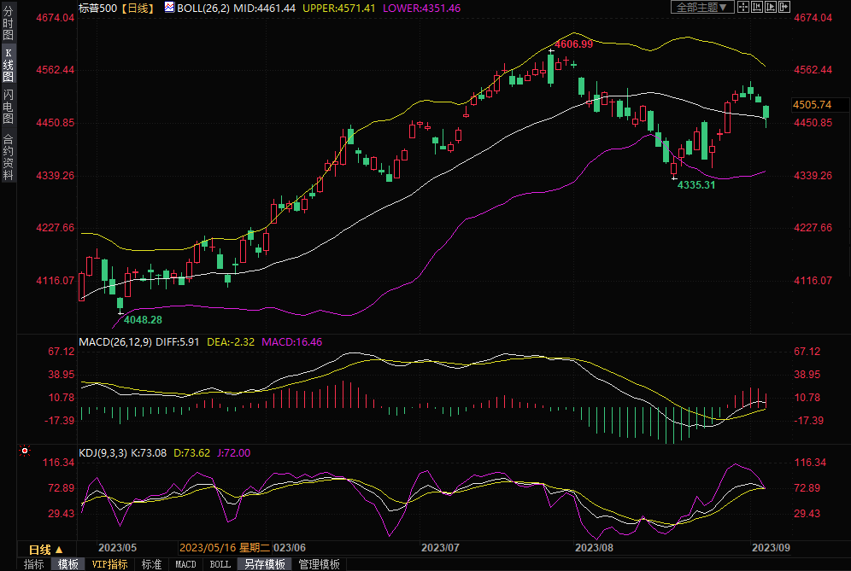Select the 指标 bottom tab

pos(34,564)
